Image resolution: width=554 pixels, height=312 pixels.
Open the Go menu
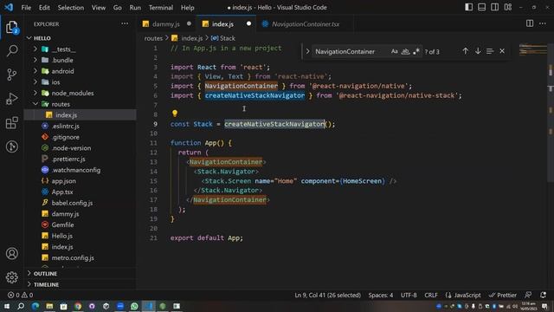118,8
